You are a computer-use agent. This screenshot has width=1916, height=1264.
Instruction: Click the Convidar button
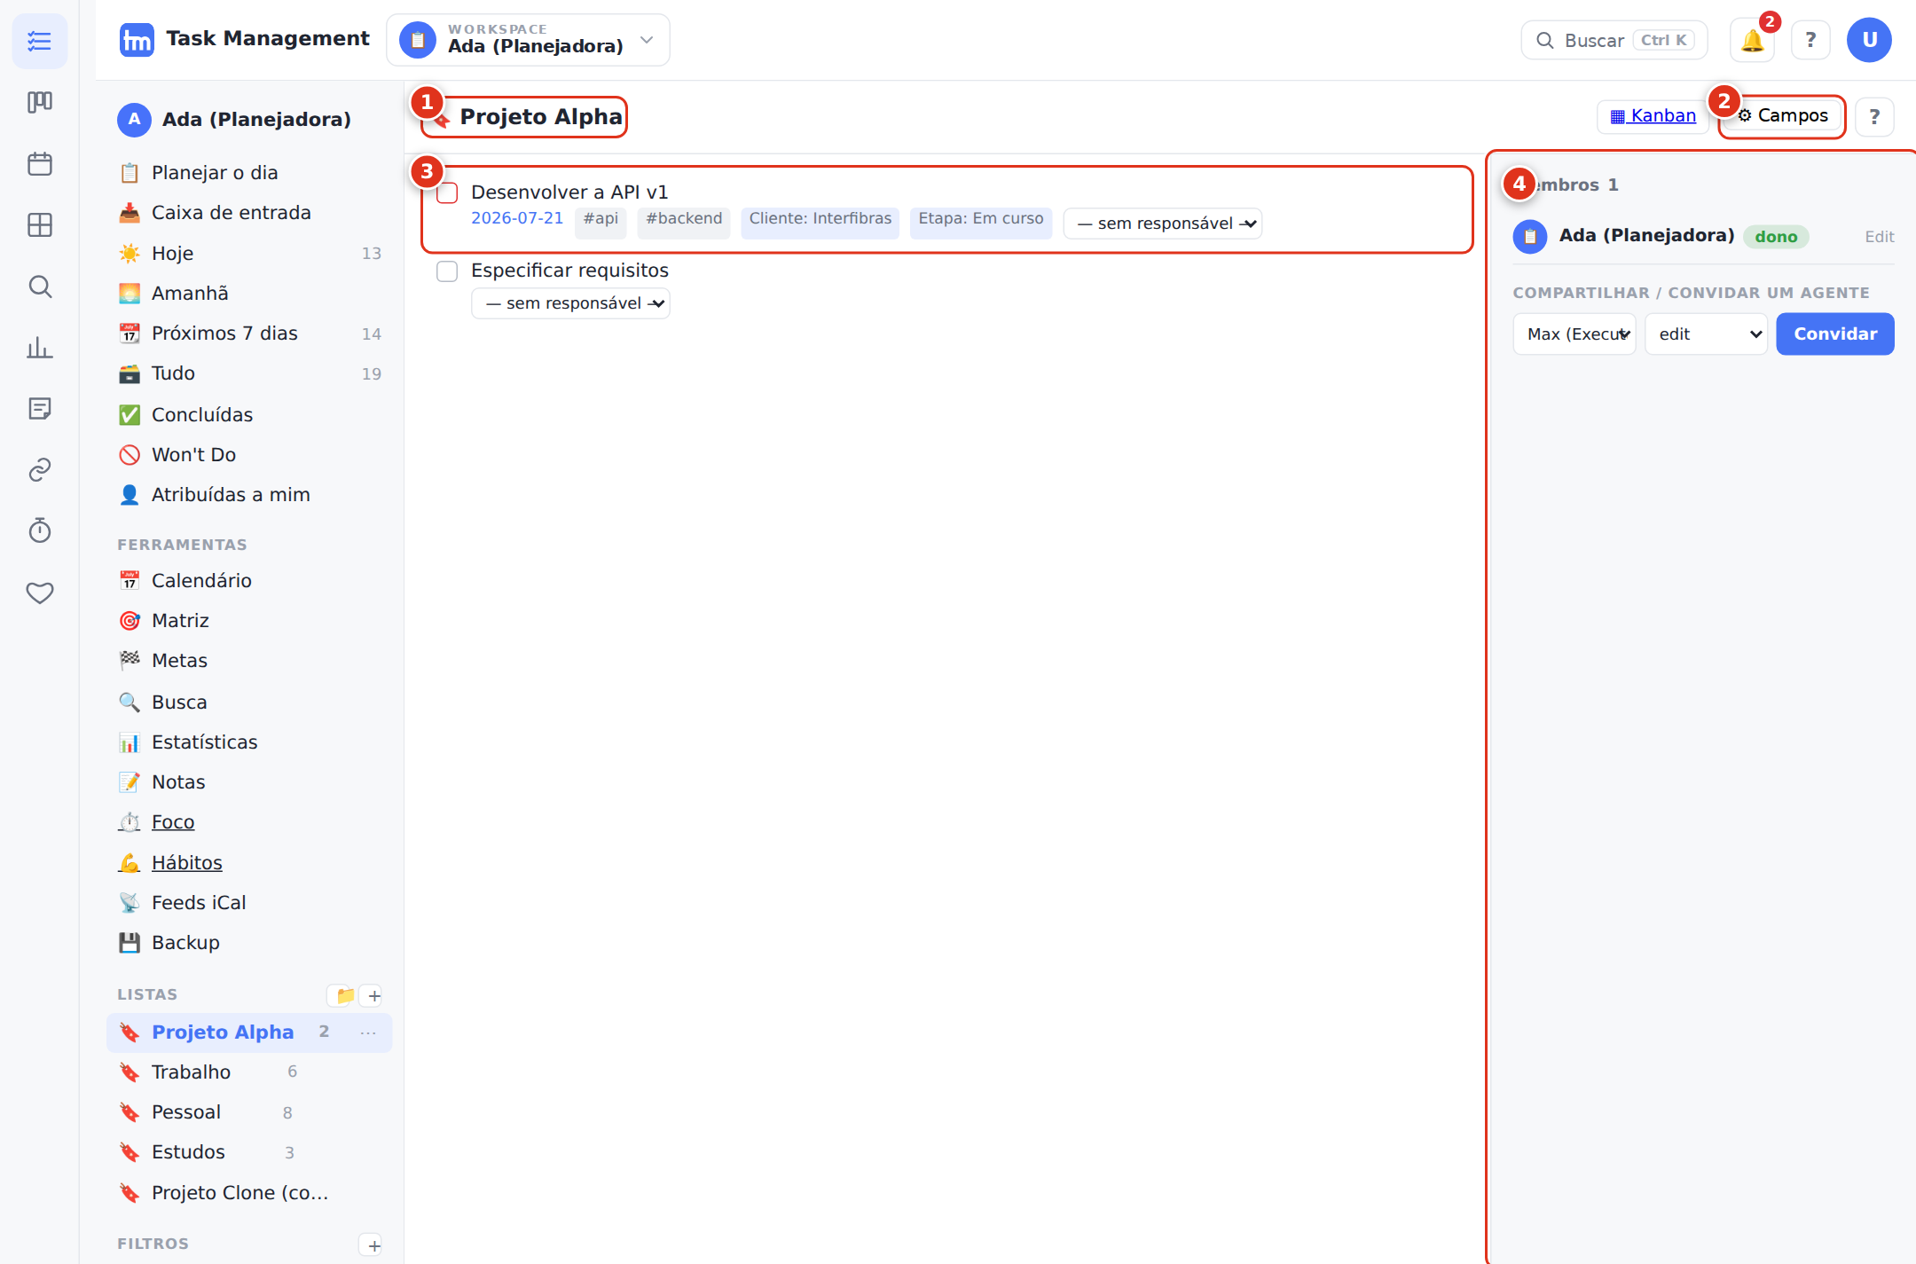click(x=1835, y=334)
